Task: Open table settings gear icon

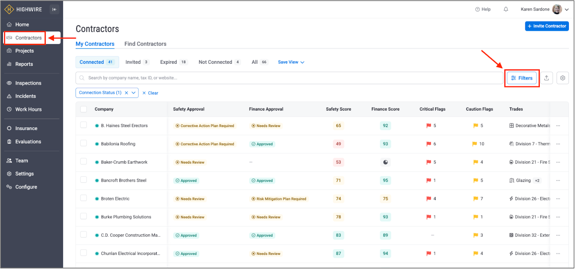Action: coord(562,78)
